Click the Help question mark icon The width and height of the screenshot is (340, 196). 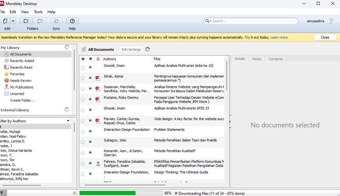(72, 21)
